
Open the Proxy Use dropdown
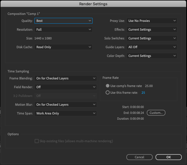[x=152, y=21]
